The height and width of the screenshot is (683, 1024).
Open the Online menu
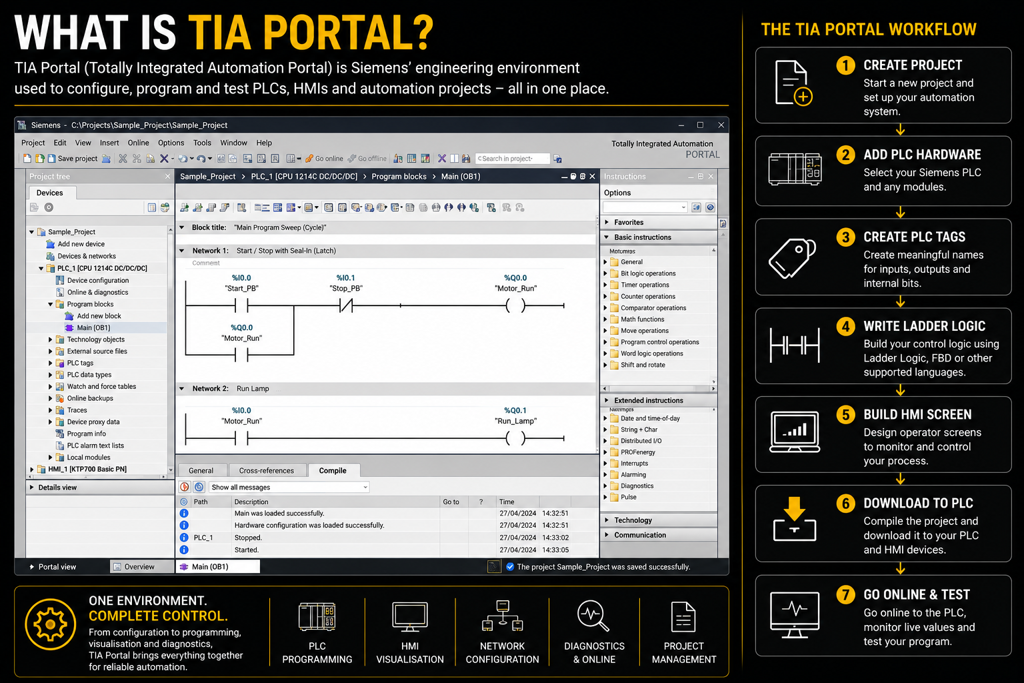click(138, 143)
